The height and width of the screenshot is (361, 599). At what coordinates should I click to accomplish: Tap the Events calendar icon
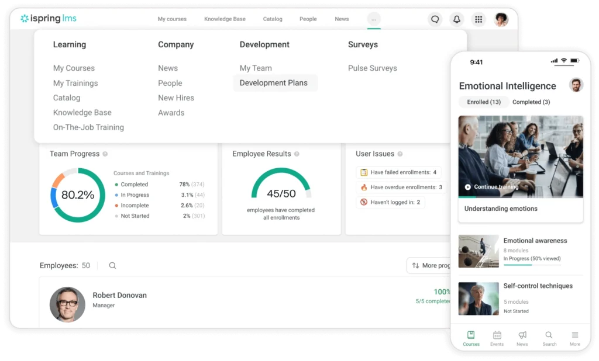[x=497, y=336]
